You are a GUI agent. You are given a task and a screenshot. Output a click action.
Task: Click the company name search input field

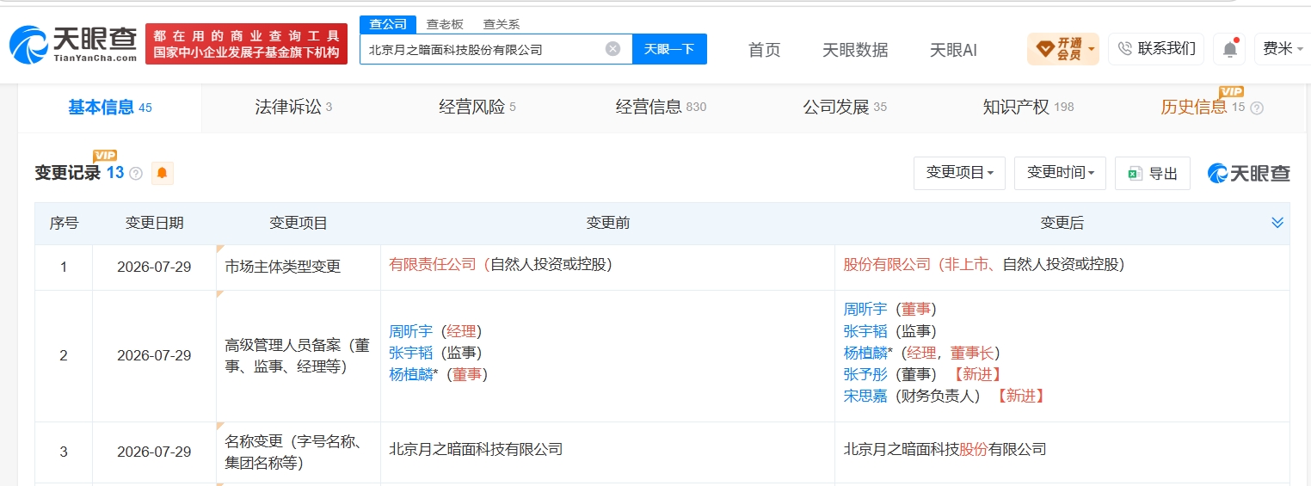[483, 49]
